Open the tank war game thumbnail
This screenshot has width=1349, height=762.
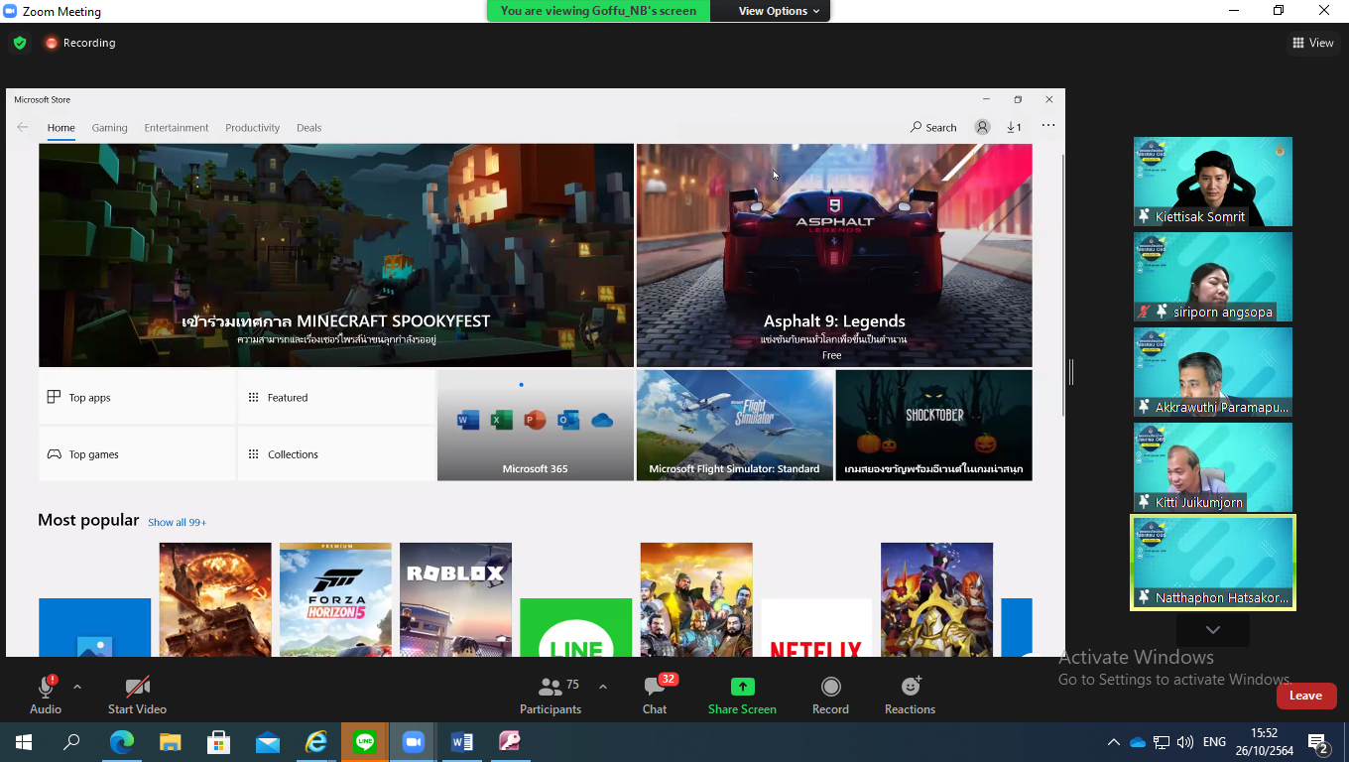pos(215,599)
